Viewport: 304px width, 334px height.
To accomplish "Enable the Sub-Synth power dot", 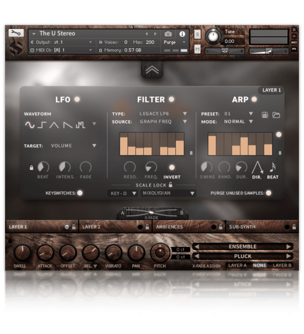I will pyautogui.click(x=287, y=227).
